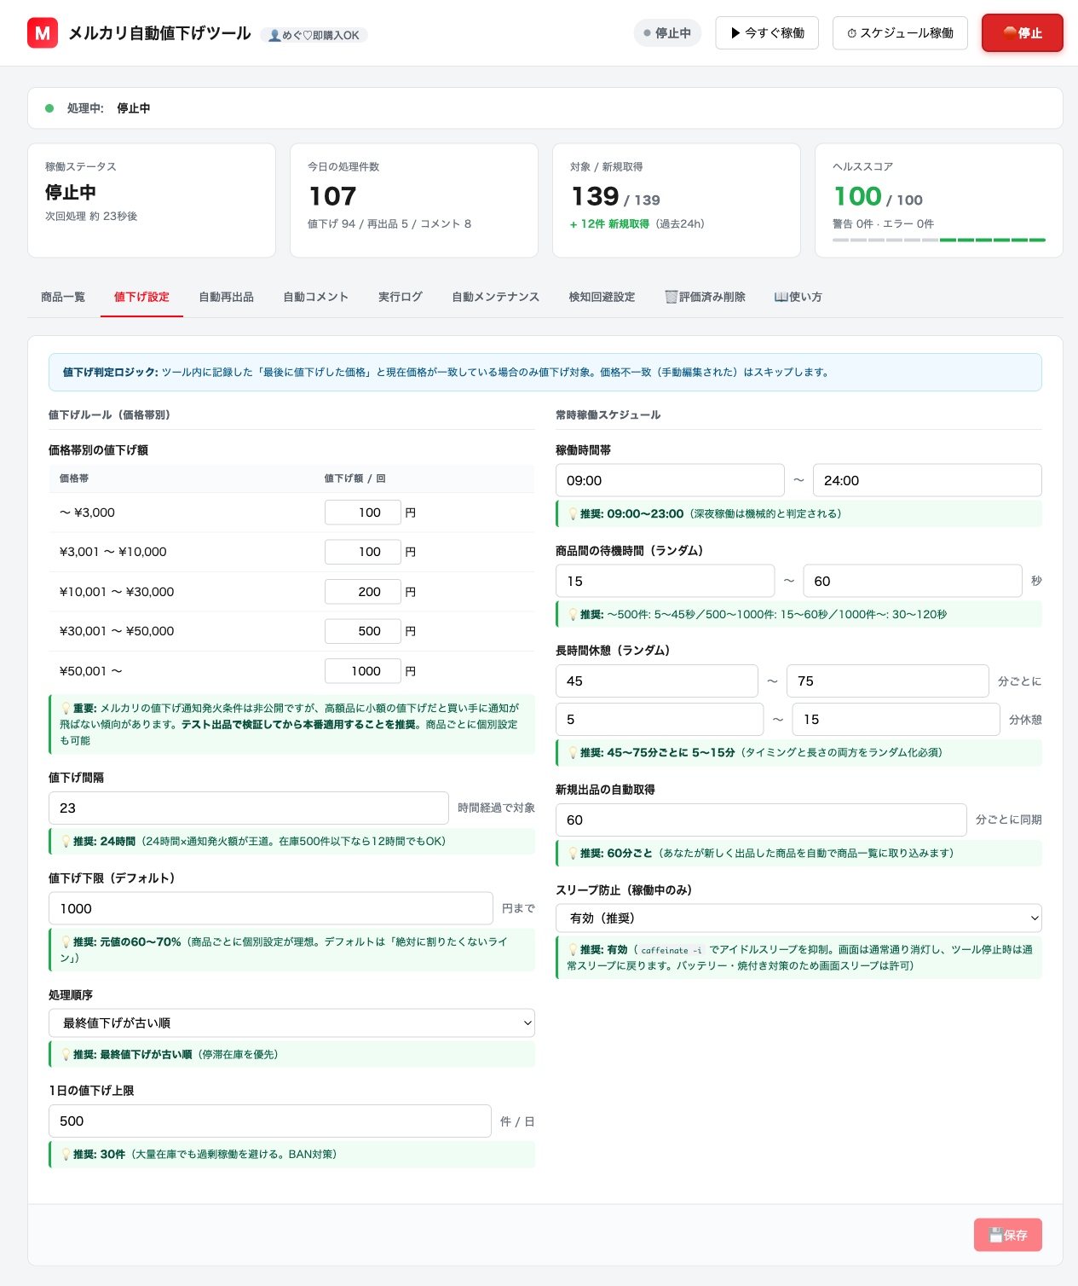The image size is (1078, 1286).
Task: Select the 値下げ設定 tab
Action: click(141, 297)
